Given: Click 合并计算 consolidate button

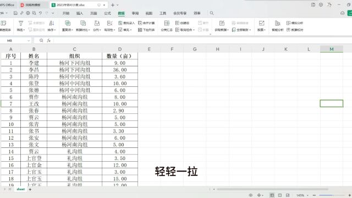Looking at the screenshot, I should point(146,23).
